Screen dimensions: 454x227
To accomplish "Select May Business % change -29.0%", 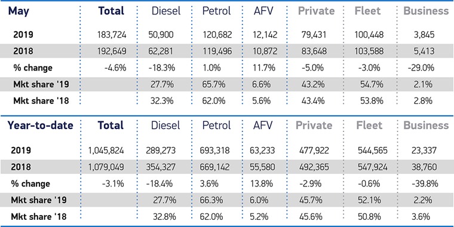I will point(421,68).
